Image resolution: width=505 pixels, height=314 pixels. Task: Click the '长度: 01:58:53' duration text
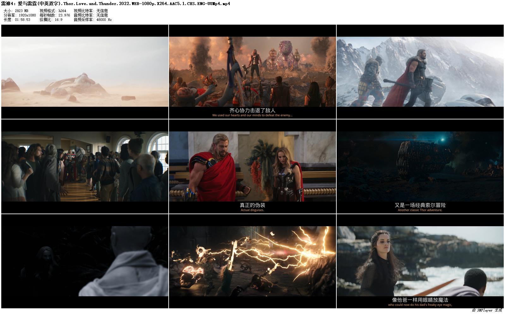(17, 20)
